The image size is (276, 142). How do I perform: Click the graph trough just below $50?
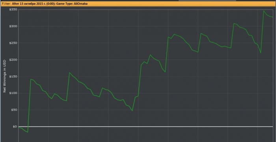pyautogui.click(x=132, y=111)
